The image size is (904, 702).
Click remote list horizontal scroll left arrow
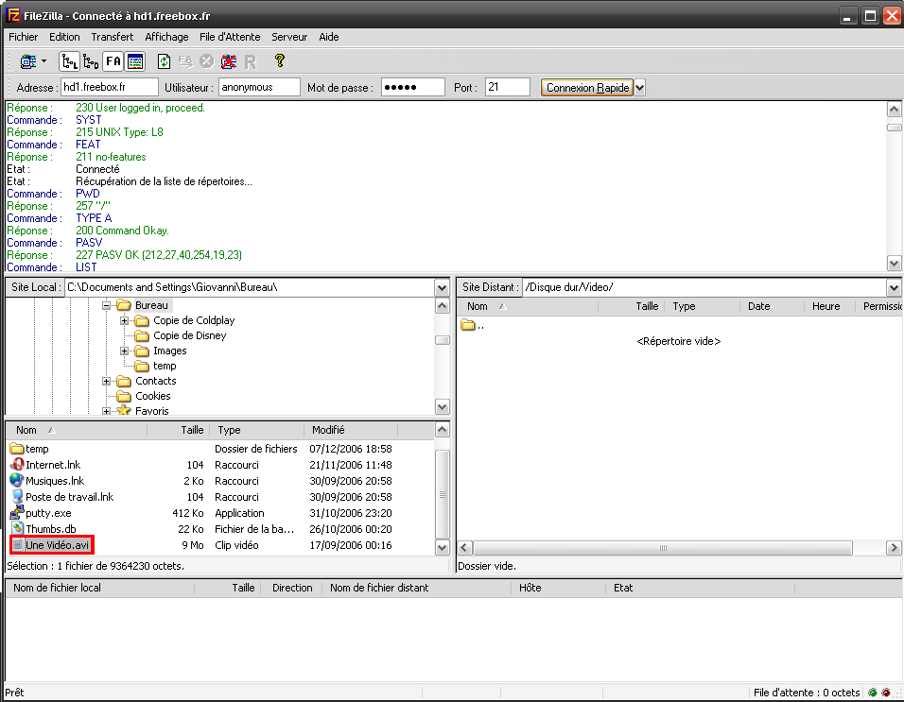tap(465, 548)
